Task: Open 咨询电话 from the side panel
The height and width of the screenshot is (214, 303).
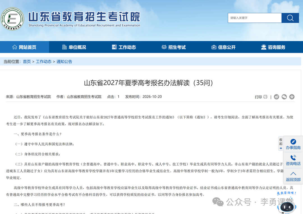Action: tap(293, 160)
